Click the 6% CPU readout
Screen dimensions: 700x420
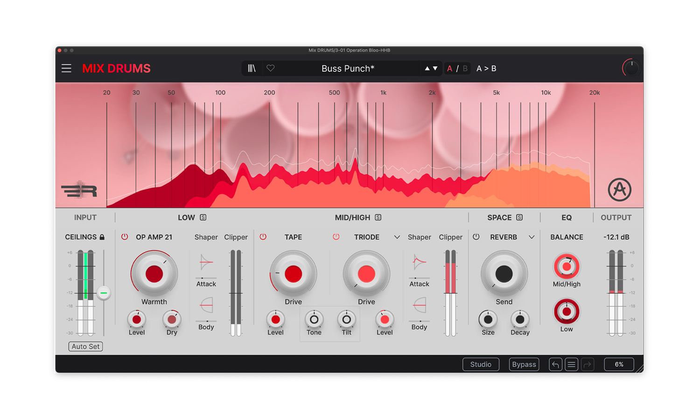pyautogui.click(x=619, y=364)
